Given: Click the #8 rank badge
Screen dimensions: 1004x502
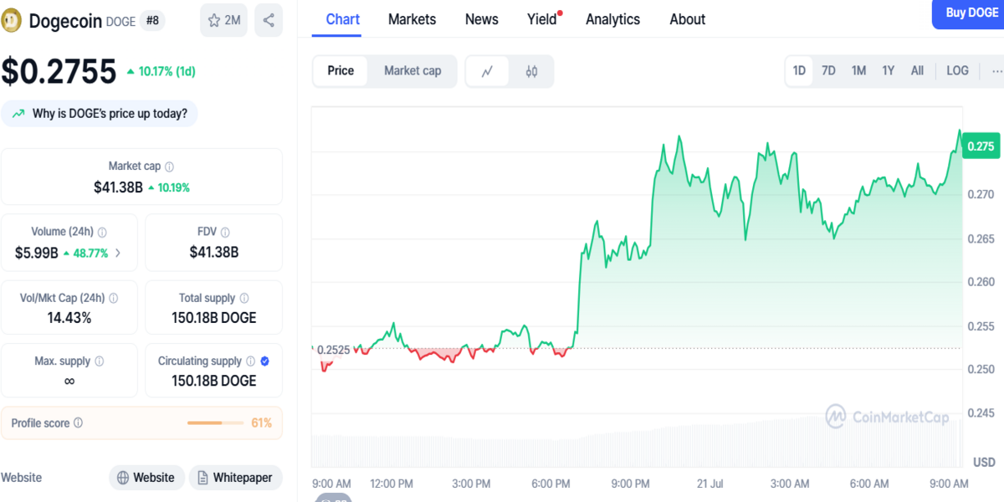Looking at the screenshot, I should click(x=152, y=21).
